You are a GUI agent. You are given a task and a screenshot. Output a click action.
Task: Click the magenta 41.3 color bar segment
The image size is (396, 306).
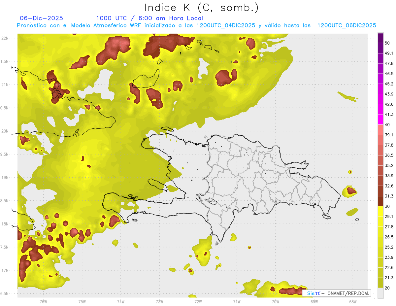380,119
